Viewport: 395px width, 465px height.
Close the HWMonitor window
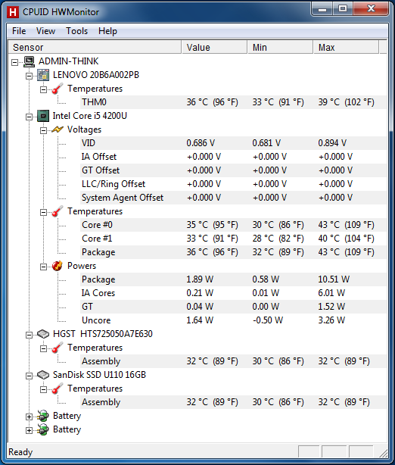[371, 9]
